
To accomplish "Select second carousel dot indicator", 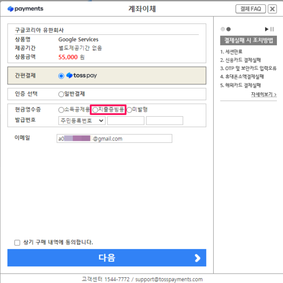I will click(x=229, y=29).
